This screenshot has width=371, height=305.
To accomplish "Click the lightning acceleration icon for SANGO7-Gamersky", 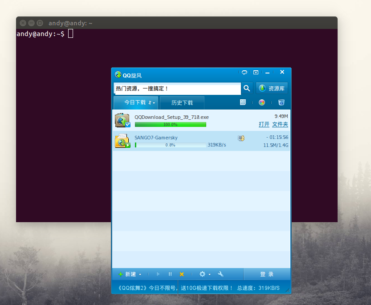I will [241, 138].
